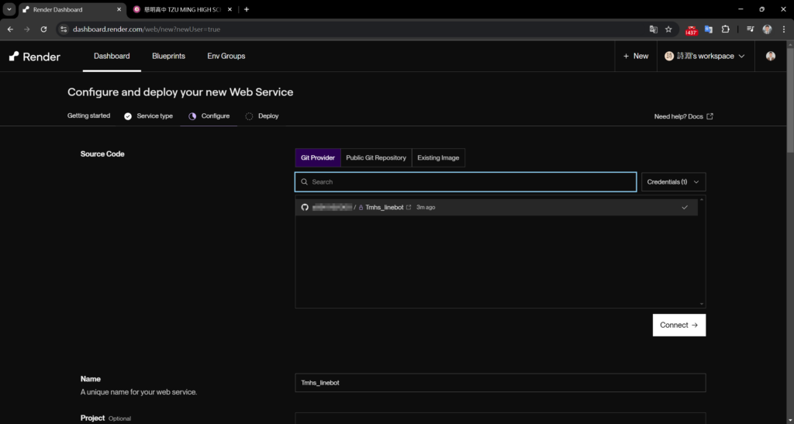Click the address bar URL
Viewport: 794px width, 424px height.
tap(147, 29)
